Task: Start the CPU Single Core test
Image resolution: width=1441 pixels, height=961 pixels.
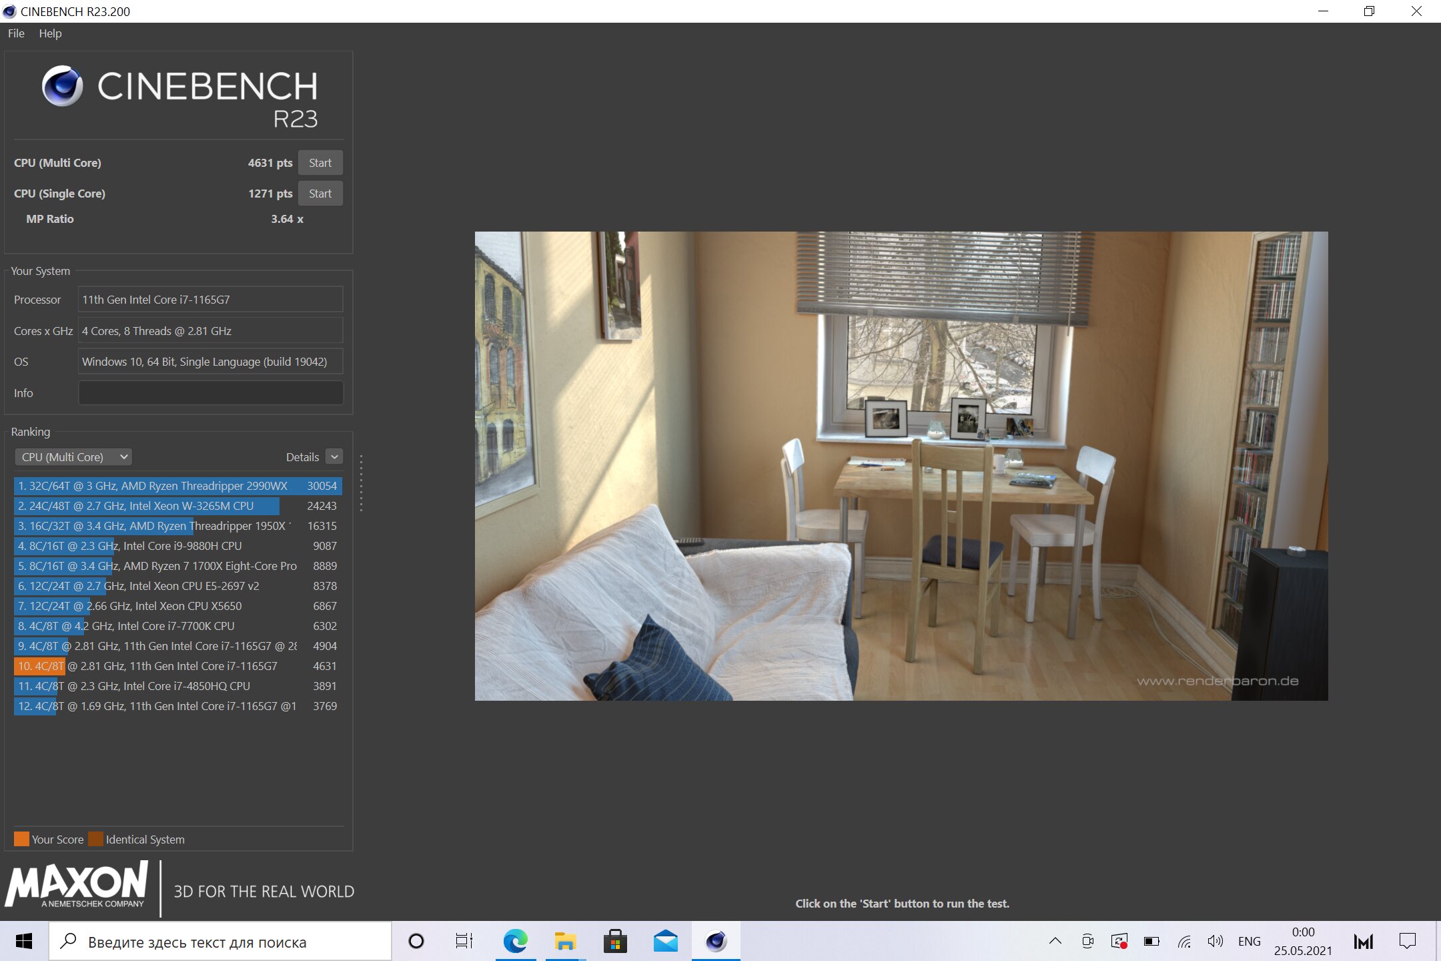Action: (320, 194)
